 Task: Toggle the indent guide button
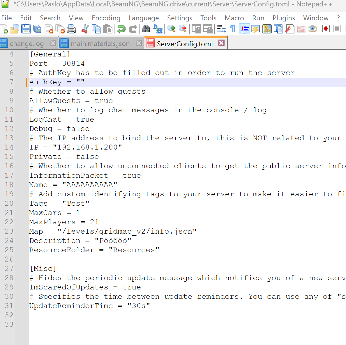[245, 29]
